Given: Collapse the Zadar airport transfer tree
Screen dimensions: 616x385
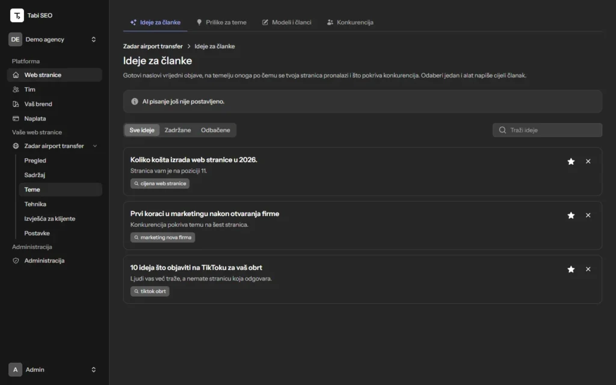Looking at the screenshot, I should (x=94, y=146).
